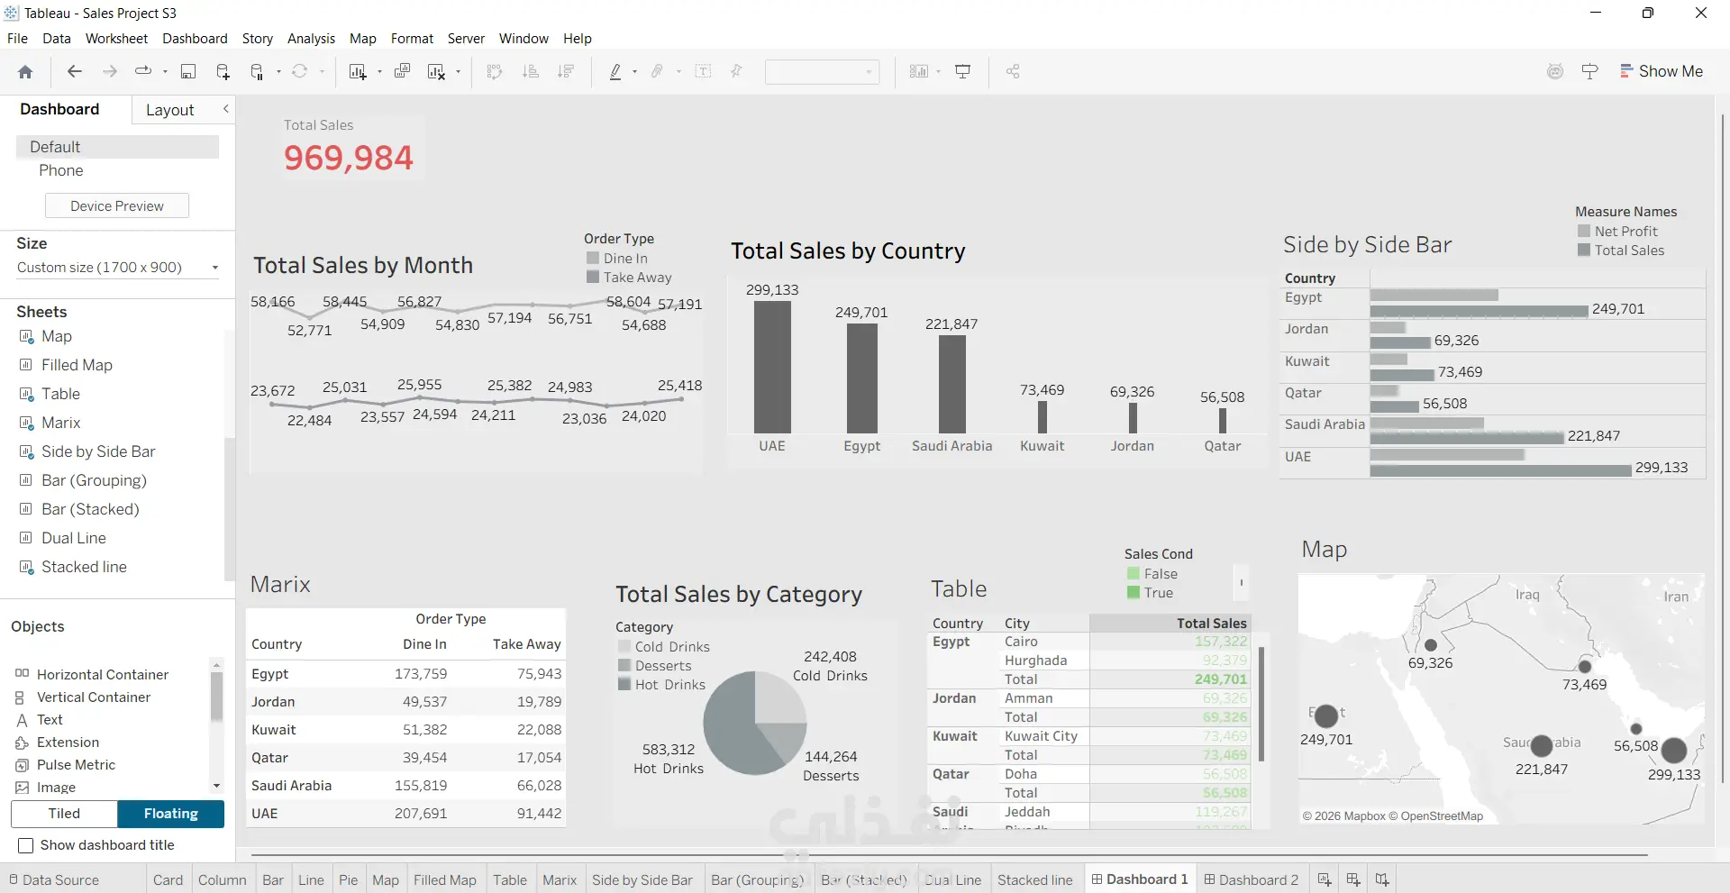Expand the Show Me panel

(x=1661, y=71)
